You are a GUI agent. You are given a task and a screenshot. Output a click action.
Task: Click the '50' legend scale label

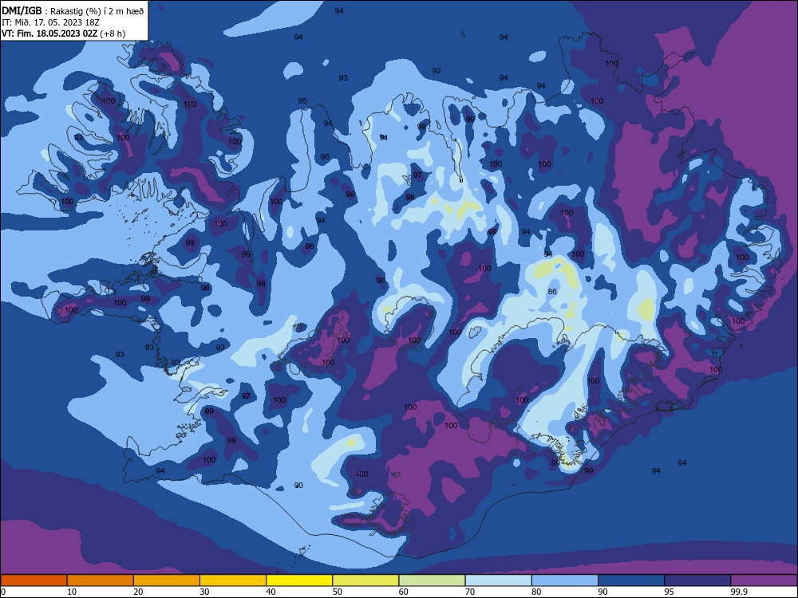pos(337,592)
